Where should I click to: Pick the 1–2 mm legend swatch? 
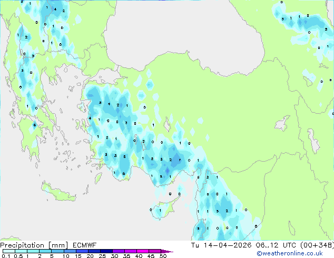pyautogui.click(x=33, y=251)
